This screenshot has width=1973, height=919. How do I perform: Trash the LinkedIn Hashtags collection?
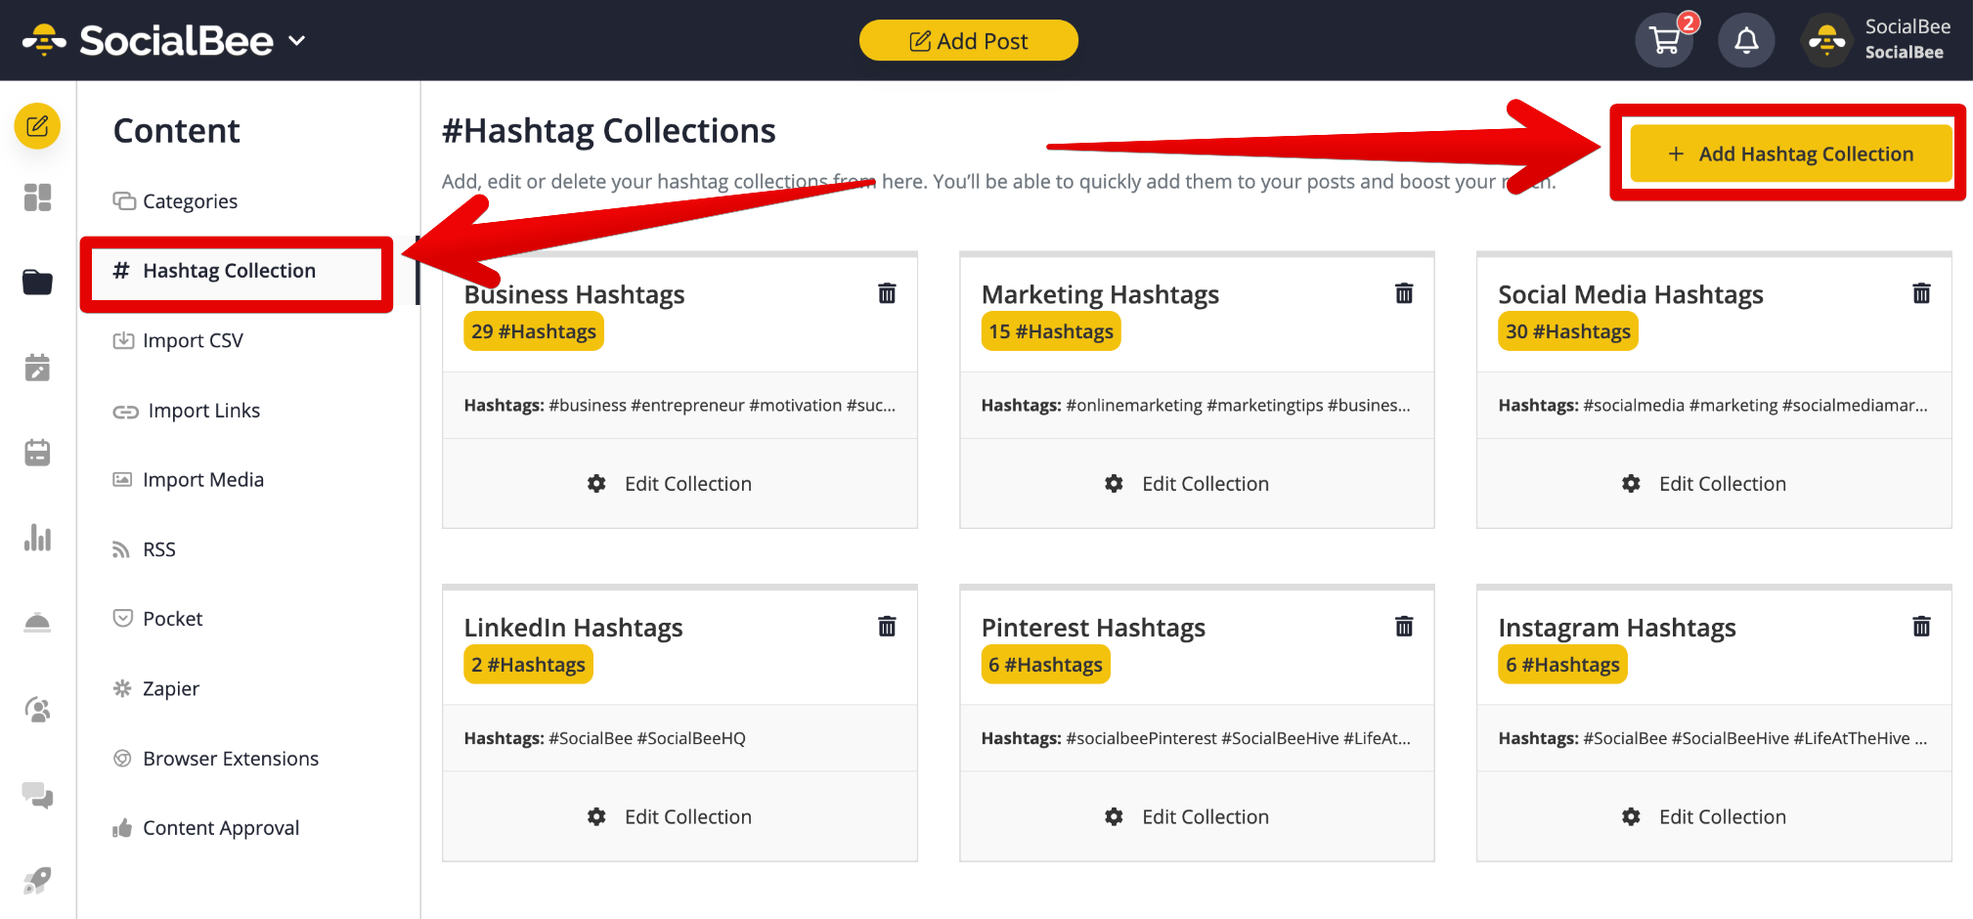(x=887, y=627)
